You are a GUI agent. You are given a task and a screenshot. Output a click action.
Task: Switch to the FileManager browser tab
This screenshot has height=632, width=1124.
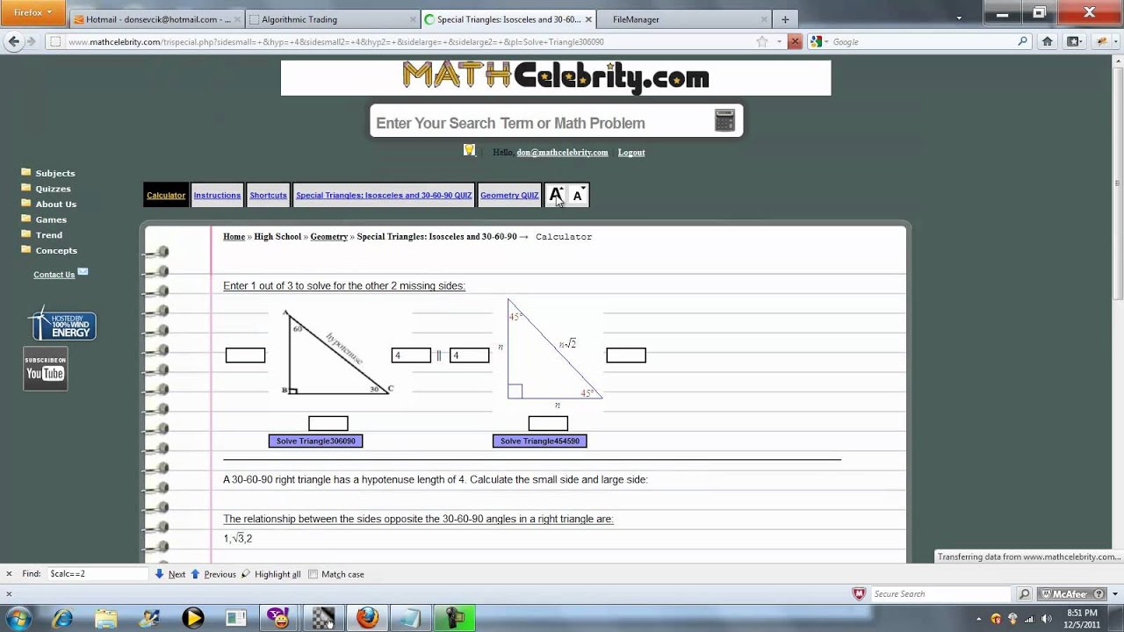pyautogui.click(x=683, y=19)
